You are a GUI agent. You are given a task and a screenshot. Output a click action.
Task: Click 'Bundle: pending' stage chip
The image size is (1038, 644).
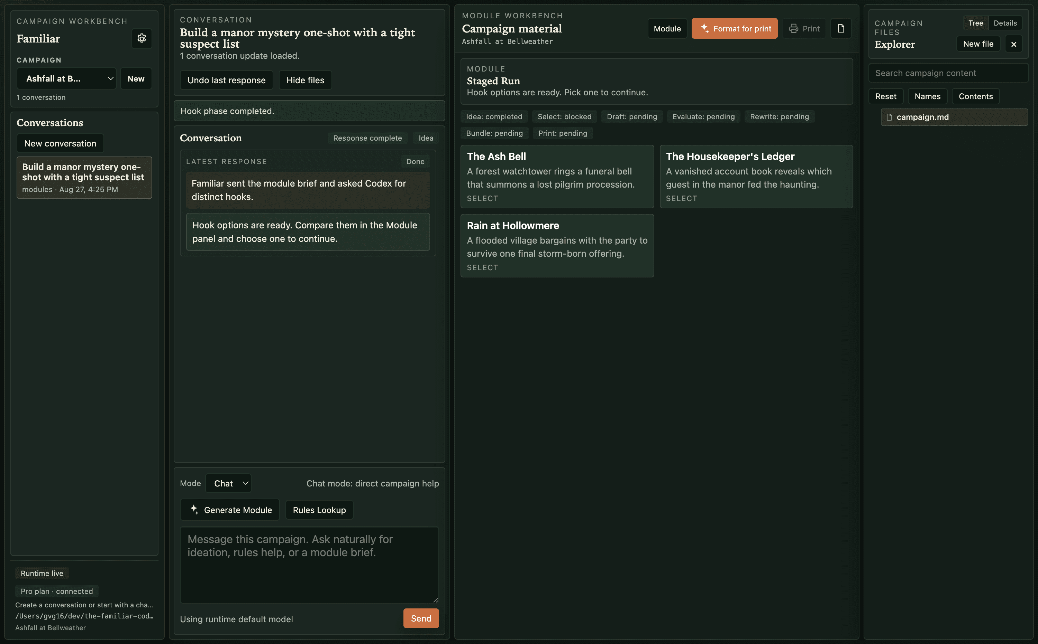coord(494,133)
